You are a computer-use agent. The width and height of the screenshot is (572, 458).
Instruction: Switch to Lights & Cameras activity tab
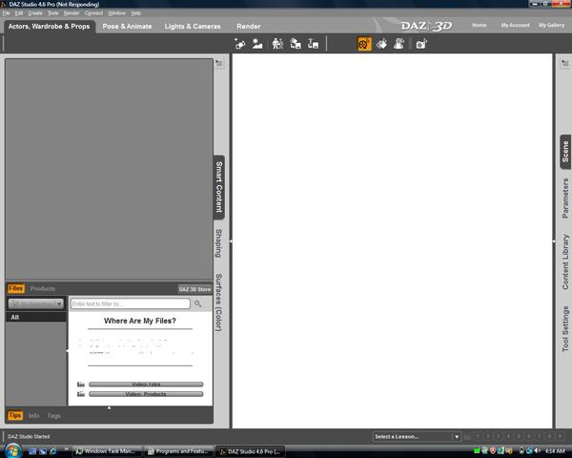pyautogui.click(x=193, y=27)
